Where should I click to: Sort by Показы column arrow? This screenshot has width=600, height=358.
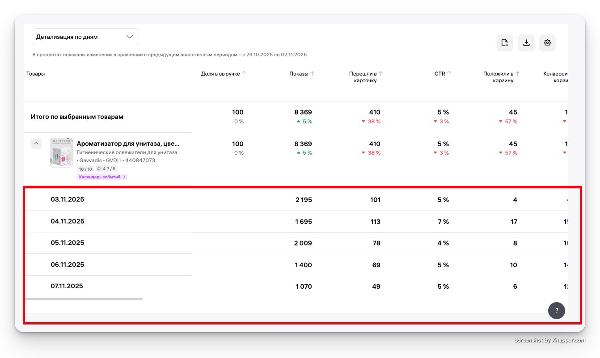pos(313,74)
